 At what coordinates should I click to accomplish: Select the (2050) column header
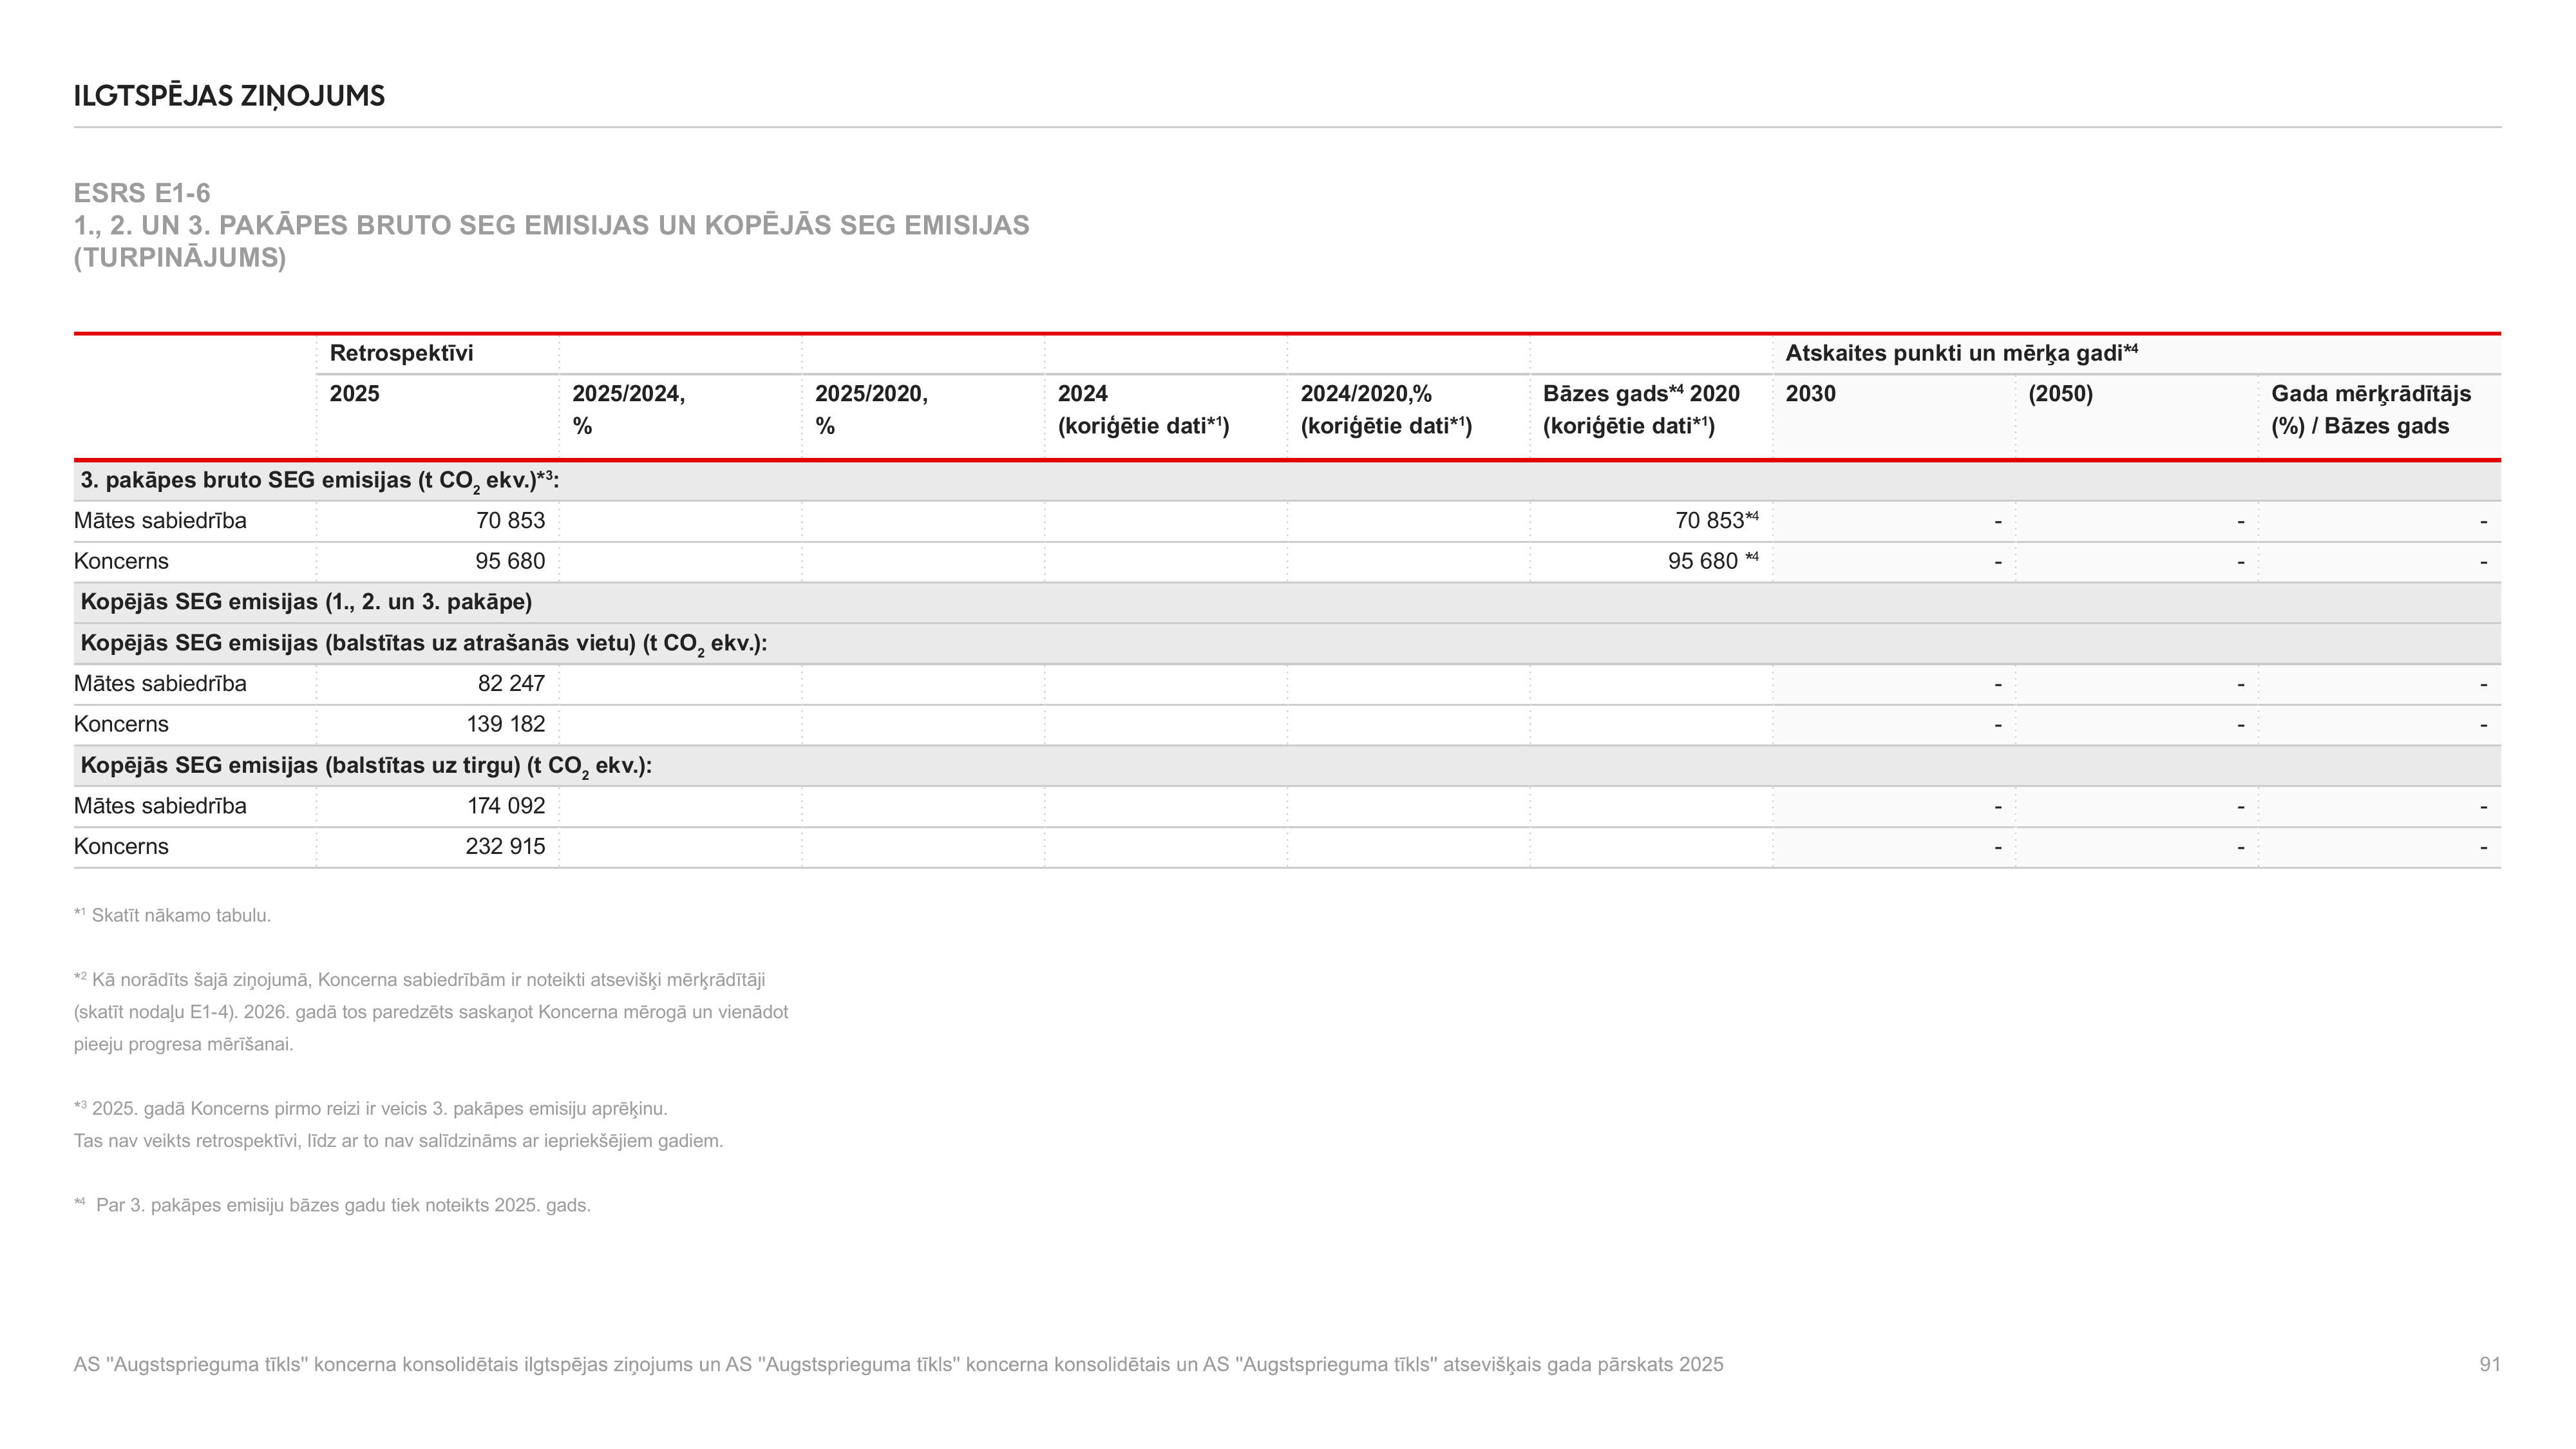[x=2060, y=394]
